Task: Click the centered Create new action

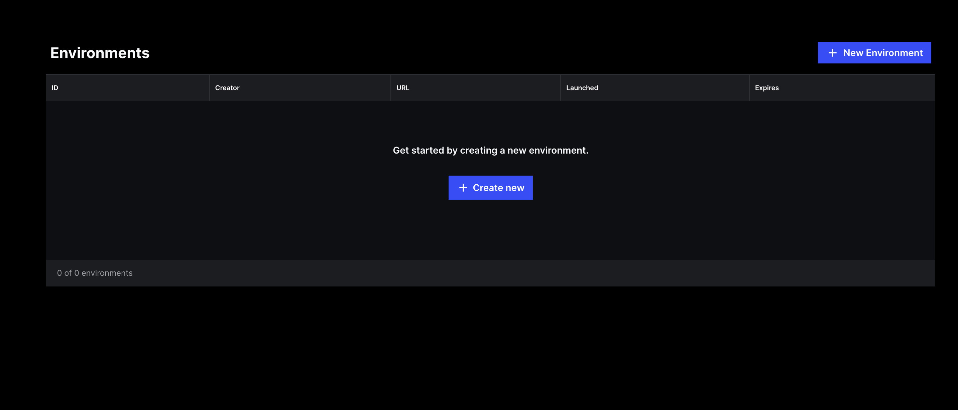Action: click(490, 188)
